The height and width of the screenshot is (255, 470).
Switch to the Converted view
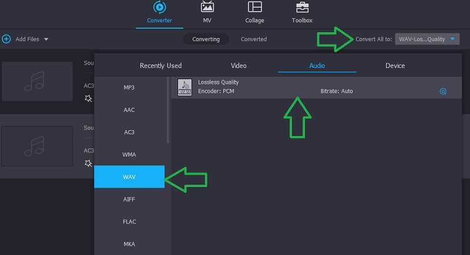click(254, 39)
